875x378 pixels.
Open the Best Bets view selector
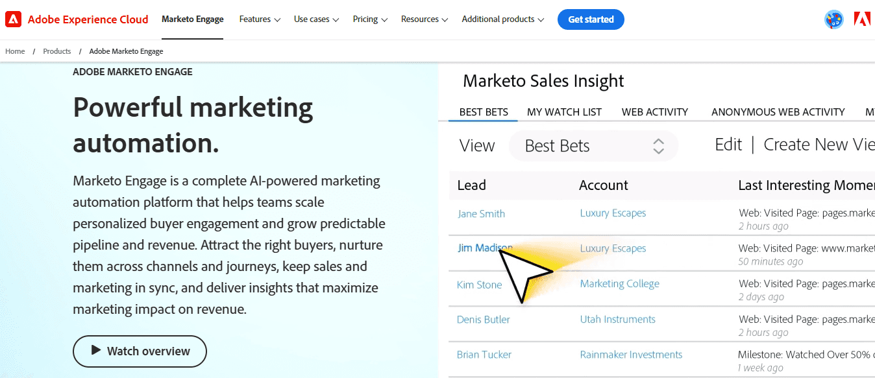coord(593,146)
